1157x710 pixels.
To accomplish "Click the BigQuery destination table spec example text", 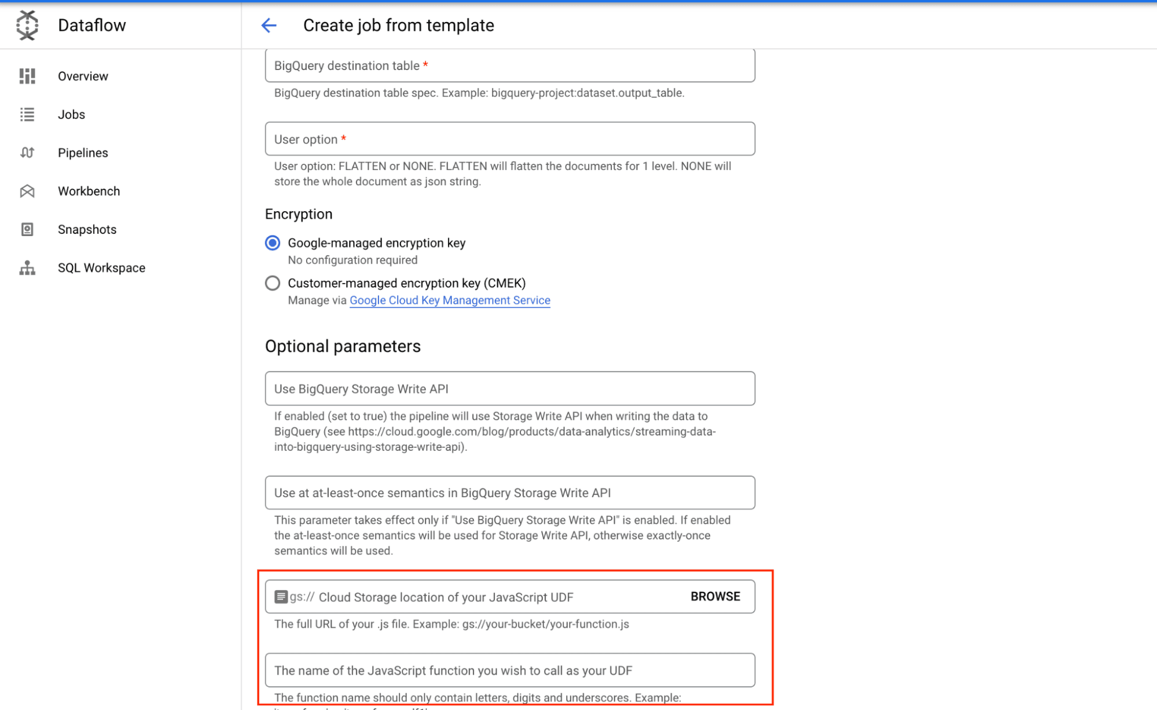I will click(x=479, y=93).
